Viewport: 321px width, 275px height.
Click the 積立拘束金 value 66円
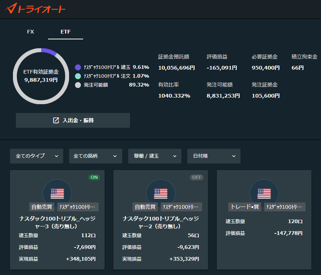297,67
